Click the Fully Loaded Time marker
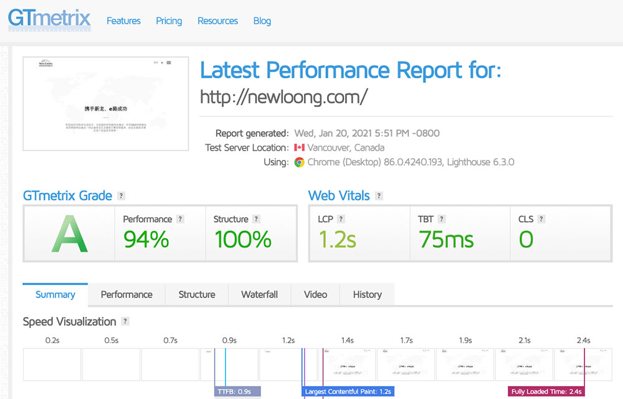The width and height of the screenshot is (623, 399). click(546, 392)
